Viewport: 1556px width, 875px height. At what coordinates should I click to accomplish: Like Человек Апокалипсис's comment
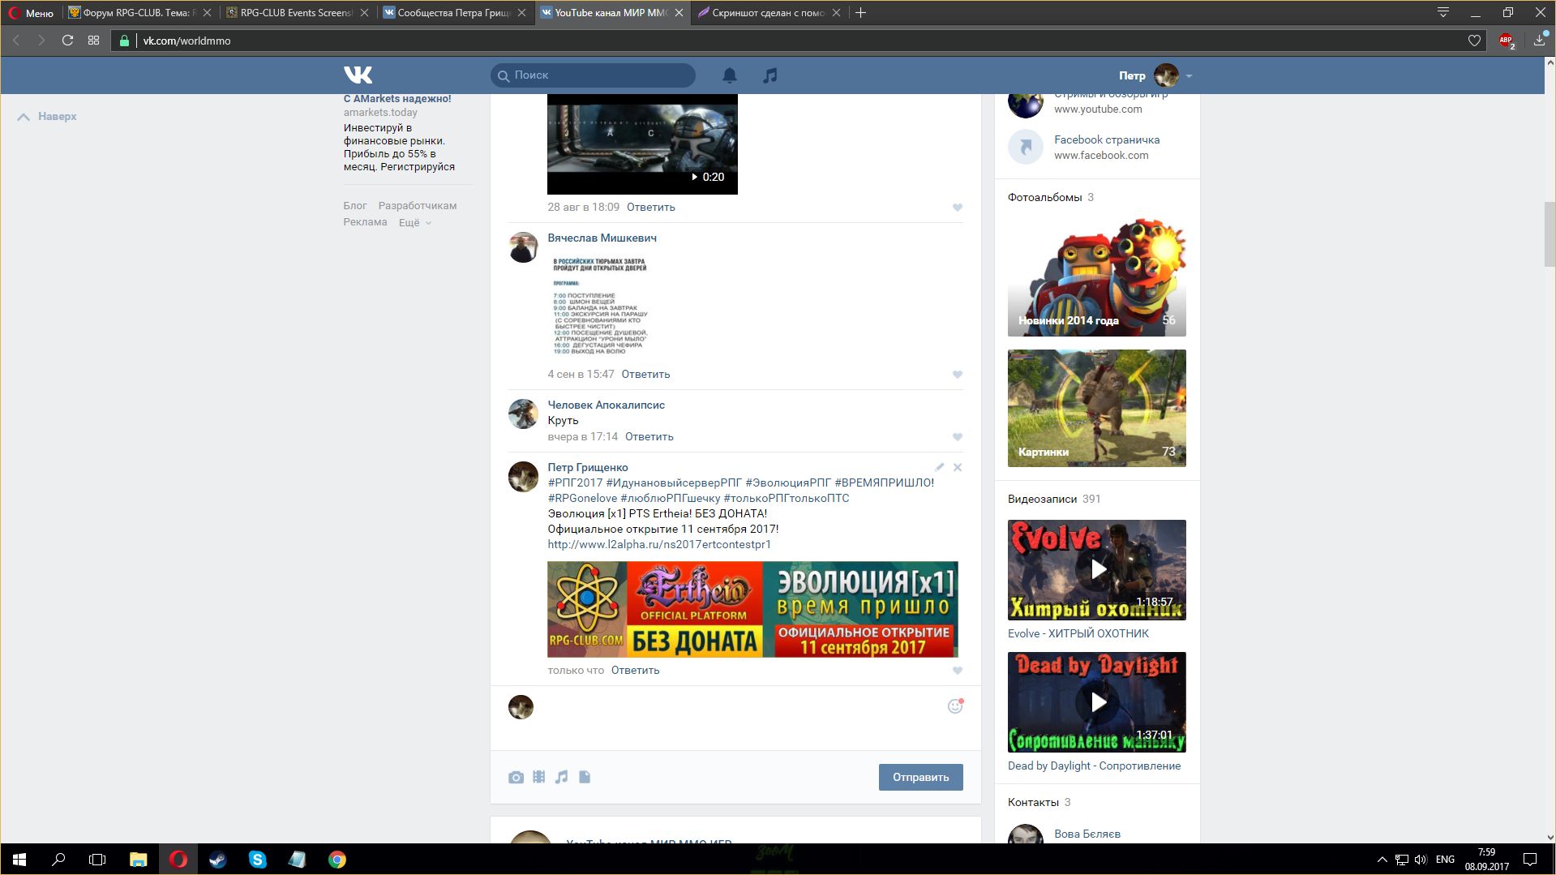[958, 437]
